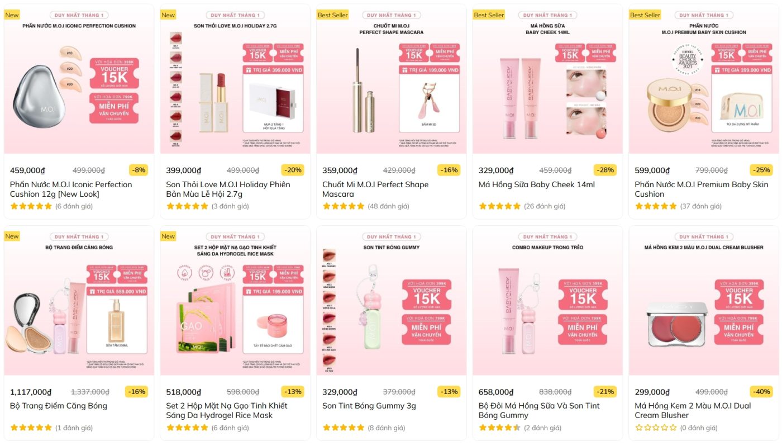Viewport: 782px width, 446px height.
Task: Click star rating of Premium Baby Skin Cushion
Action: pyautogui.click(x=656, y=206)
